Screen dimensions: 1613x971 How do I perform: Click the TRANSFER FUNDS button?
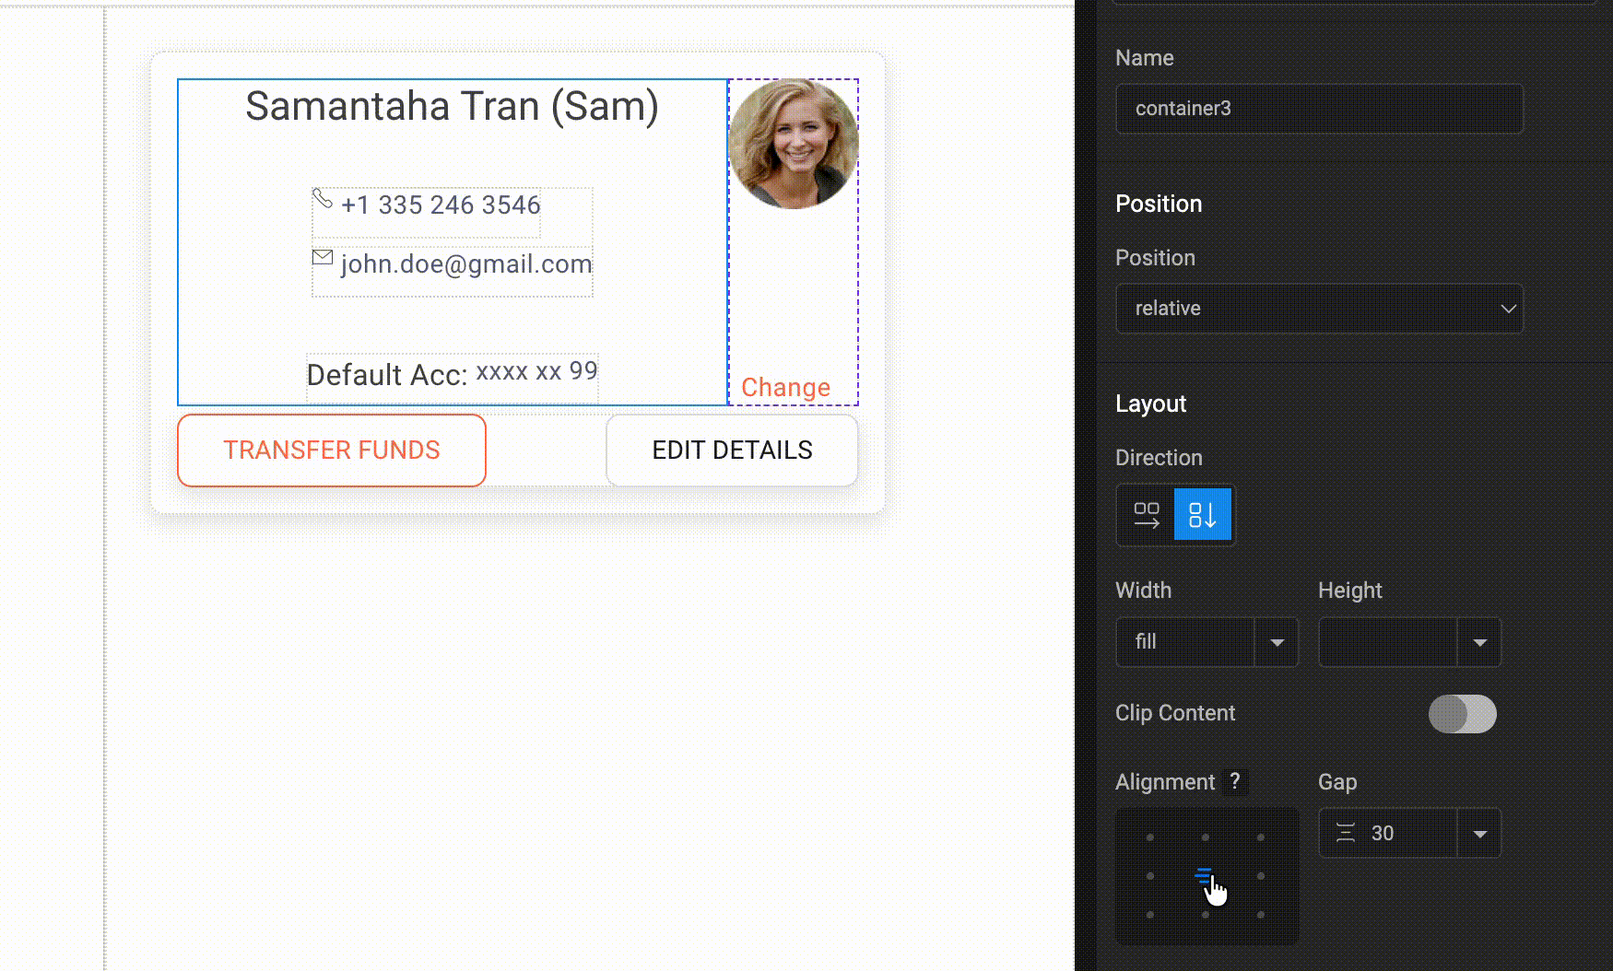pyautogui.click(x=331, y=450)
